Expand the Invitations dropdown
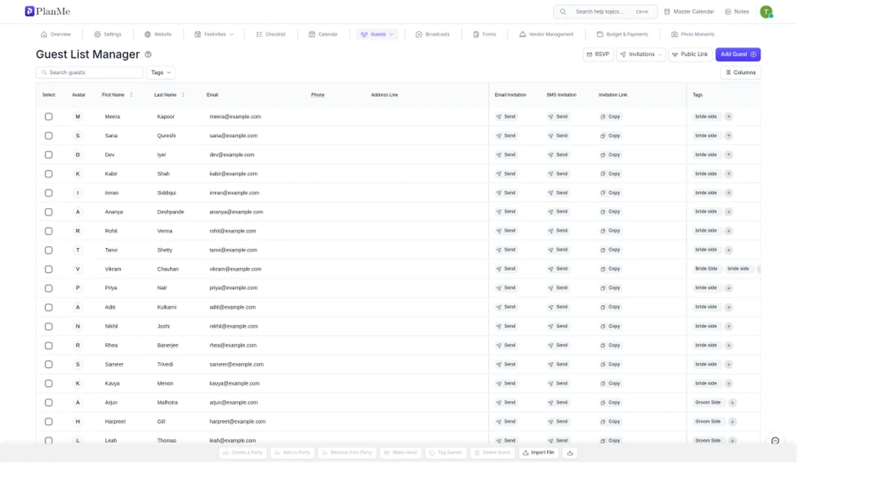The height and width of the screenshot is (493, 885). [641, 55]
